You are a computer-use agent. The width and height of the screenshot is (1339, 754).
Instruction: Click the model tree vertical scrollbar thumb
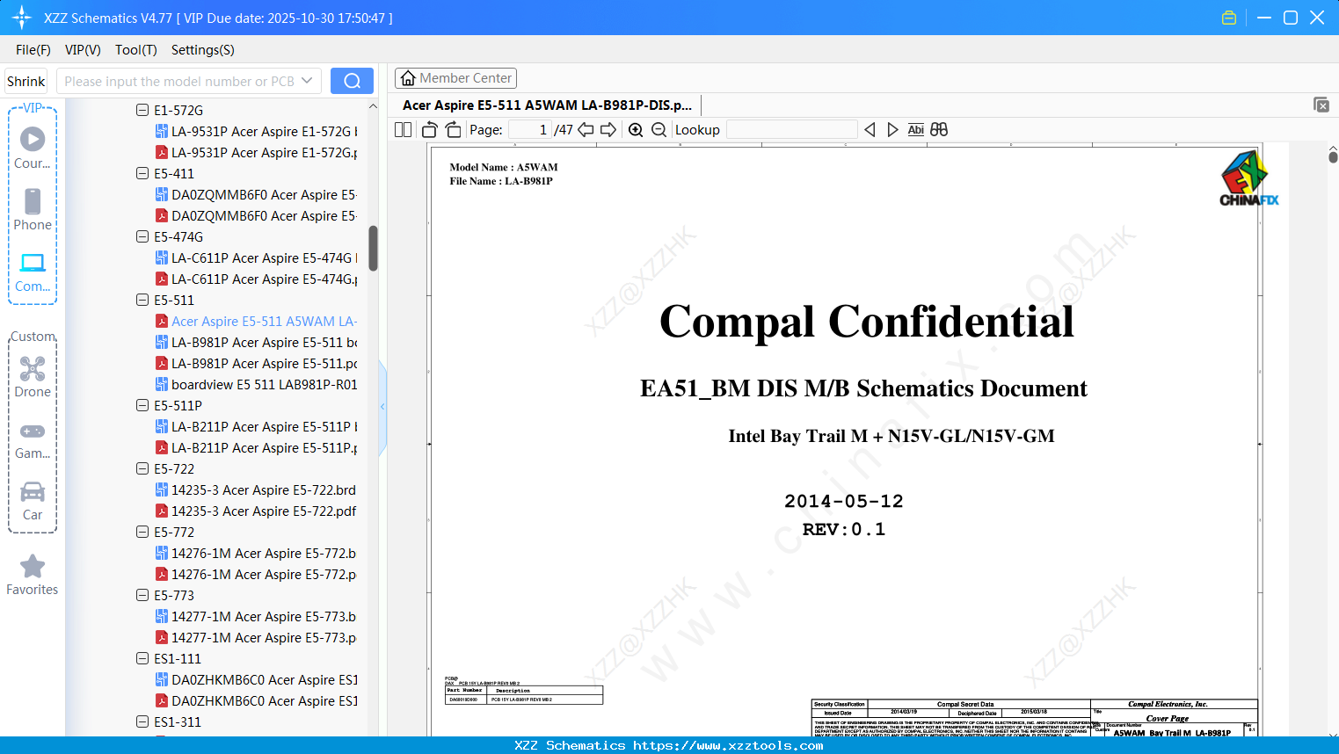(x=373, y=249)
